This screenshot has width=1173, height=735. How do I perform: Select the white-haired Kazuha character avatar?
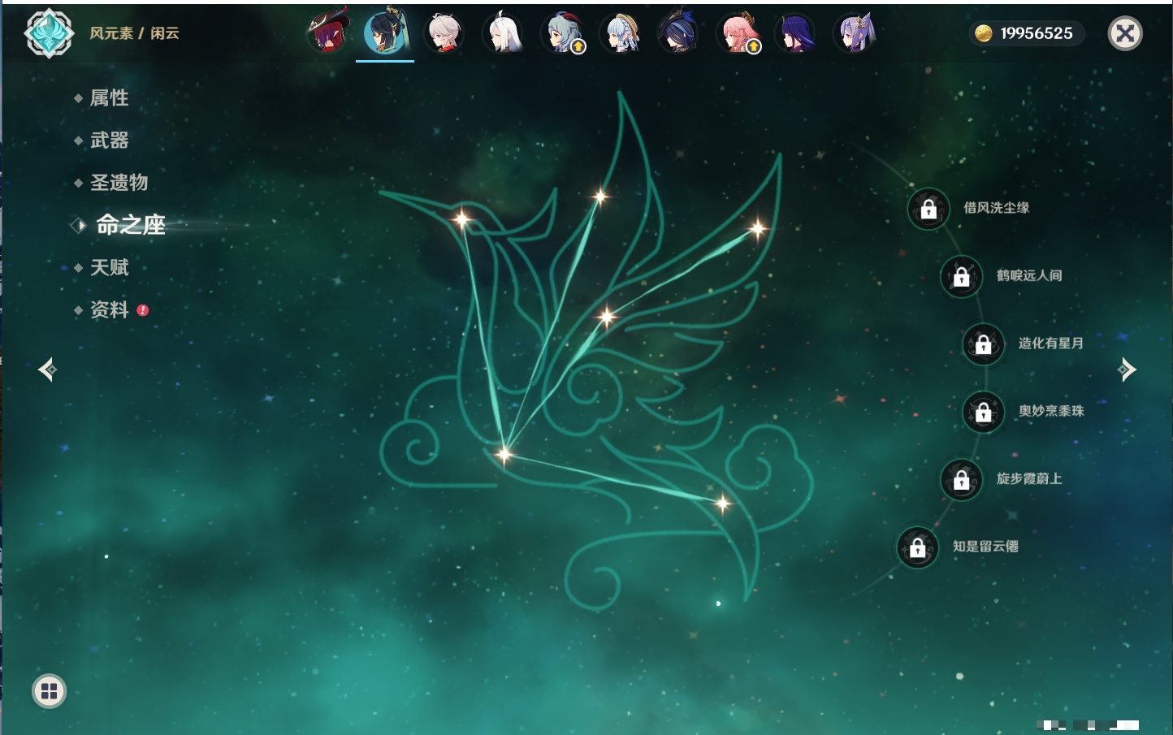click(444, 32)
